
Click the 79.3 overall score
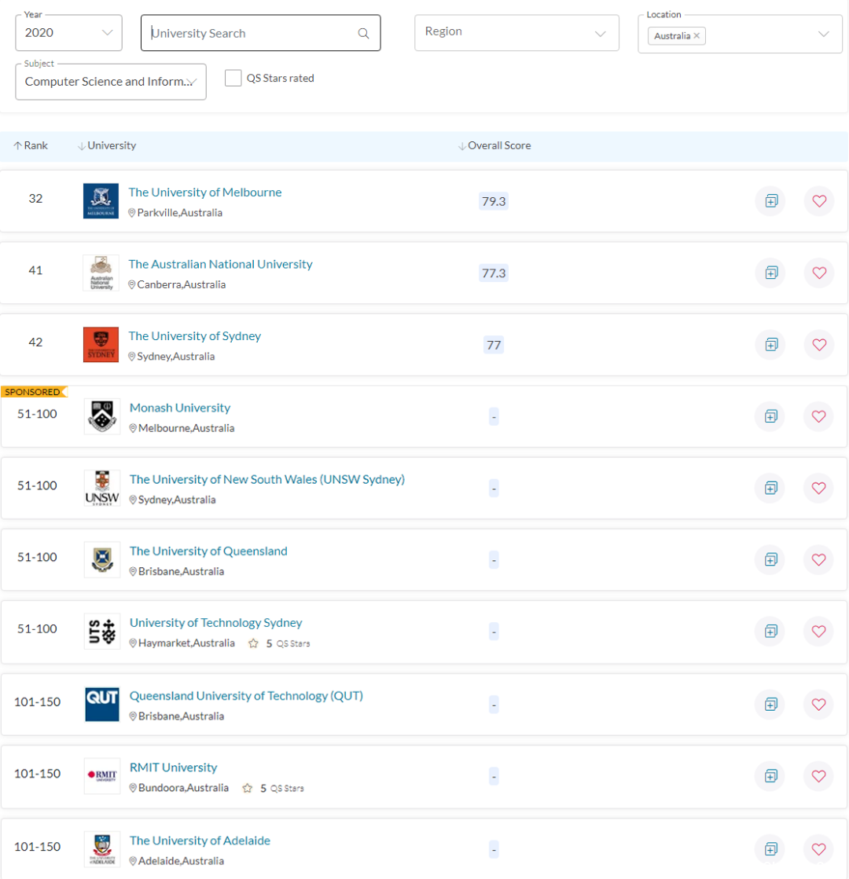tap(494, 201)
